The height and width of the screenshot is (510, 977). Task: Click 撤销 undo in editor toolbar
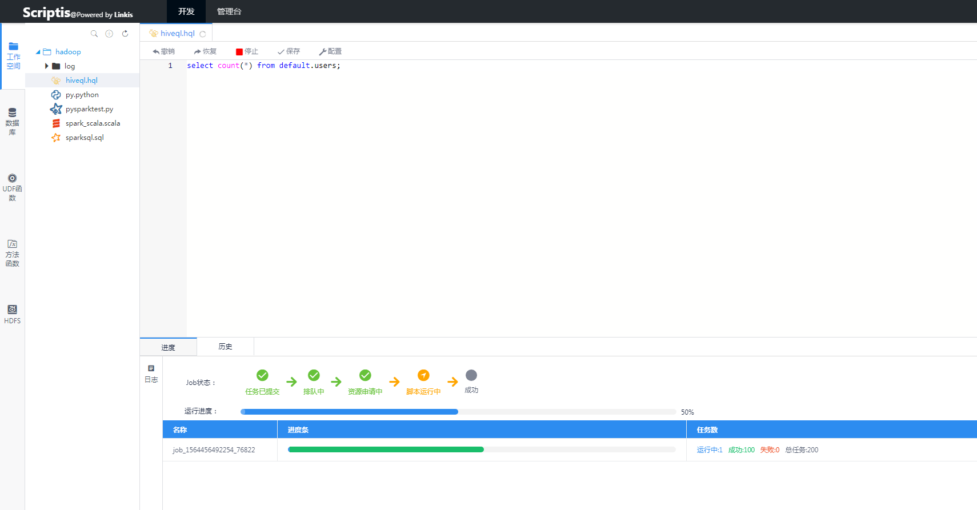[x=163, y=51]
